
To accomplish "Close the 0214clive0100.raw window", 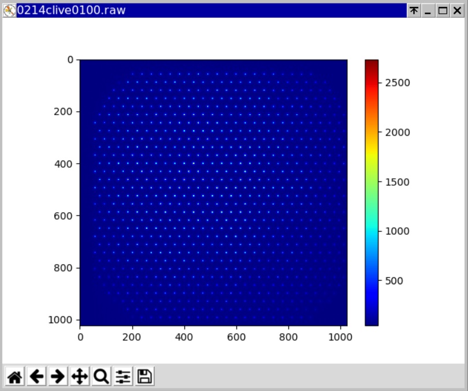I will tap(457, 10).
